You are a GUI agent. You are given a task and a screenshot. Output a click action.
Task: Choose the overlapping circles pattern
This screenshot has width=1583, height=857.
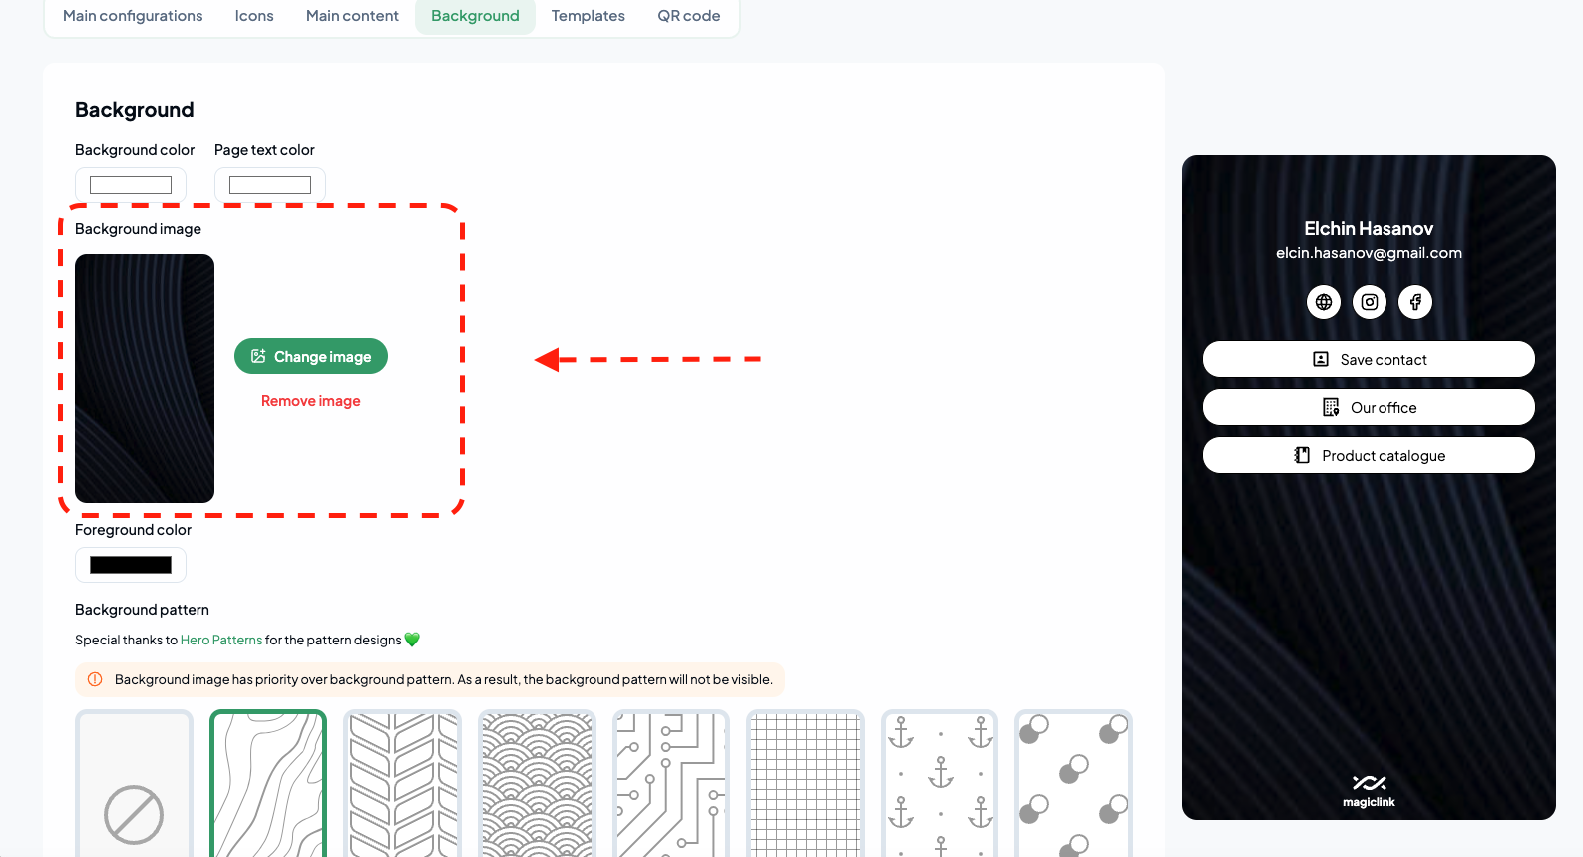pos(1073,784)
